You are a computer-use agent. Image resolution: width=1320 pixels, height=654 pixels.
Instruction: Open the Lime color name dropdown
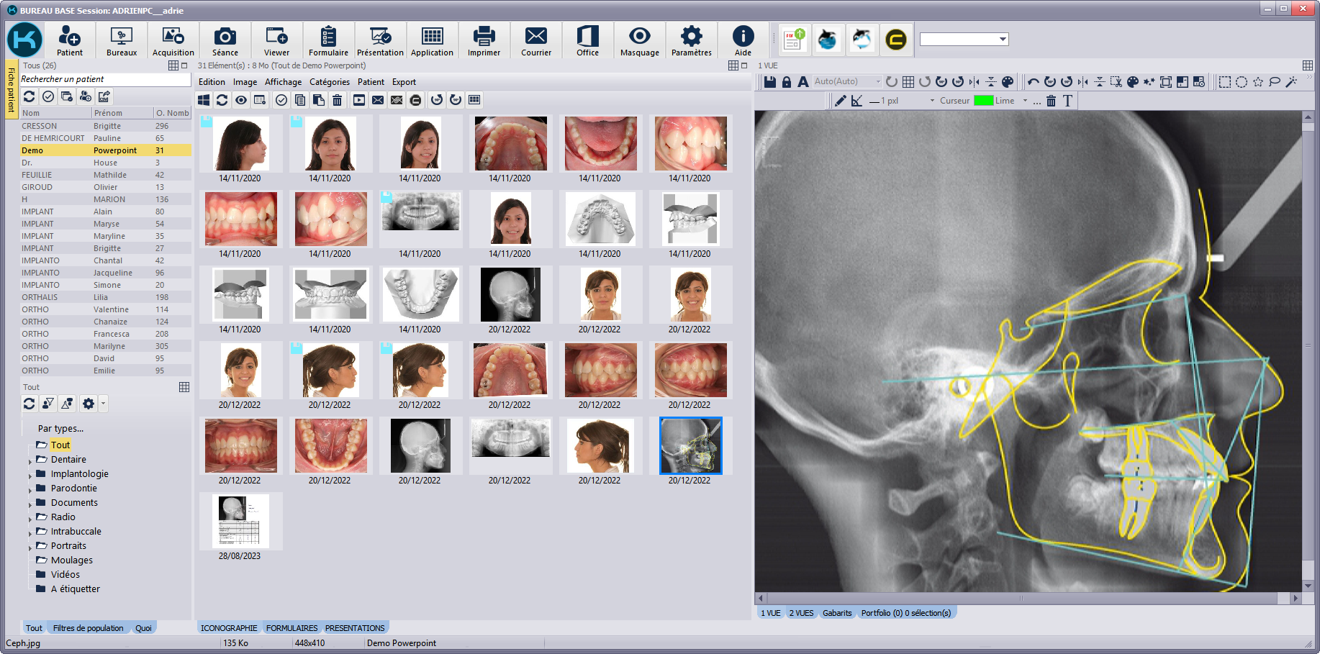click(1025, 101)
